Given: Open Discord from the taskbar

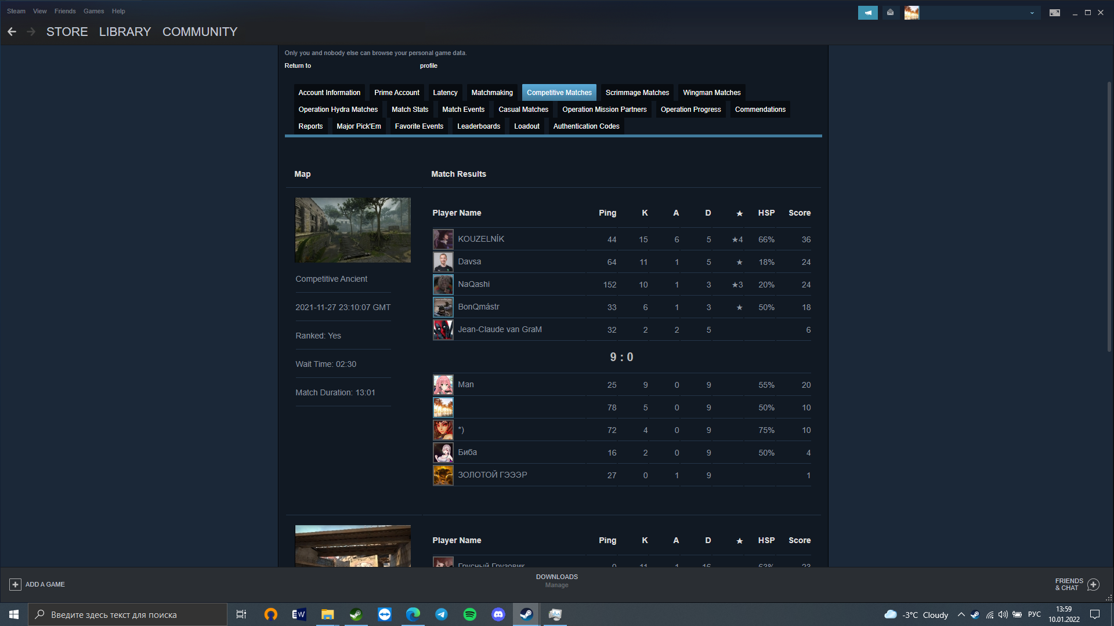Looking at the screenshot, I should (498, 614).
